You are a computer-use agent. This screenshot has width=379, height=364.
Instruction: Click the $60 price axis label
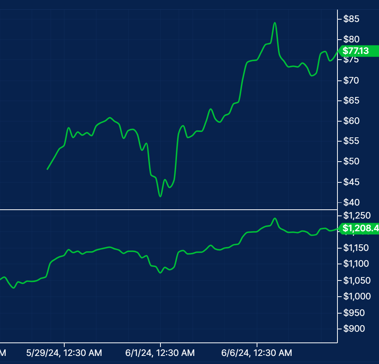click(x=351, y=121)
